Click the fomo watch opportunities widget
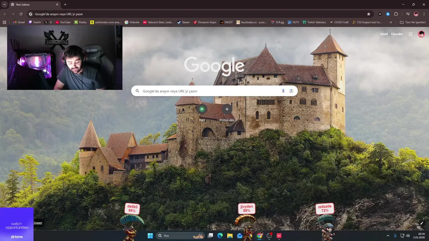Image resolution: width=429 pixels, height=241 pixels. pos(17,224)
